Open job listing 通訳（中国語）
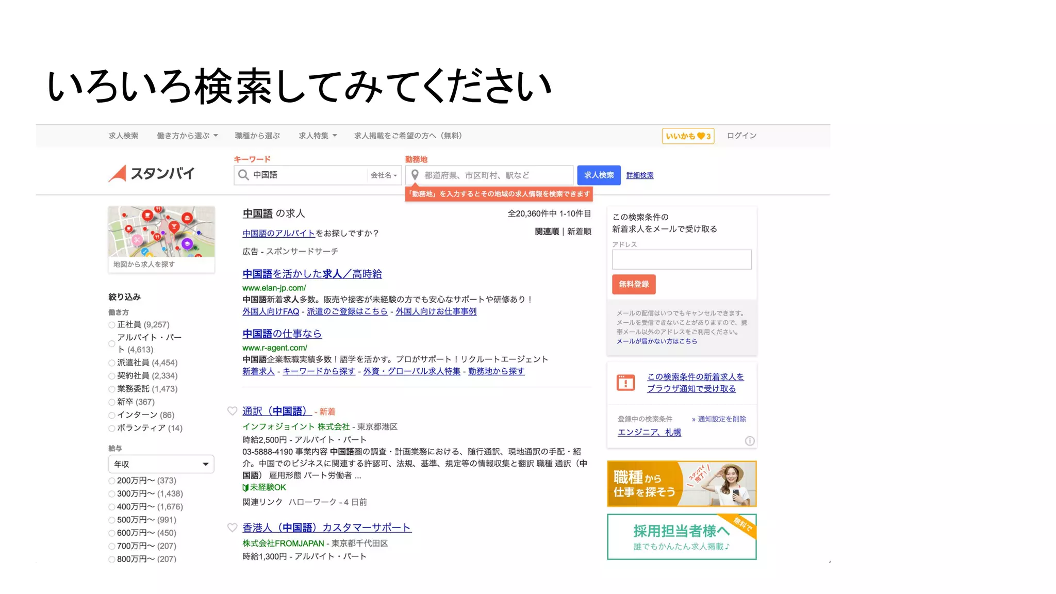Screen dimensions: 1056x594 (277, 411)
